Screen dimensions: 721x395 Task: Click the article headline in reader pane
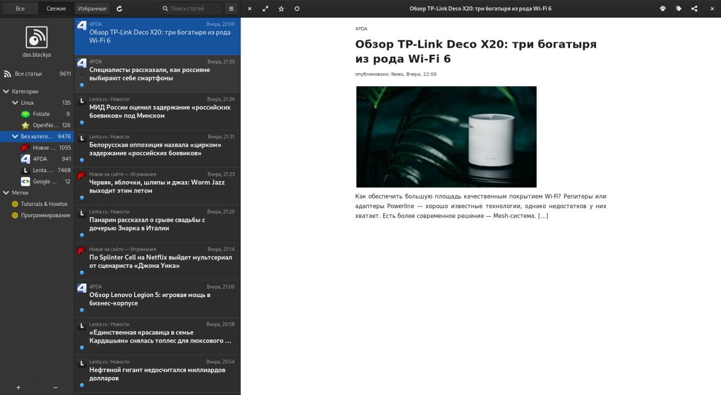pos(476,51)
